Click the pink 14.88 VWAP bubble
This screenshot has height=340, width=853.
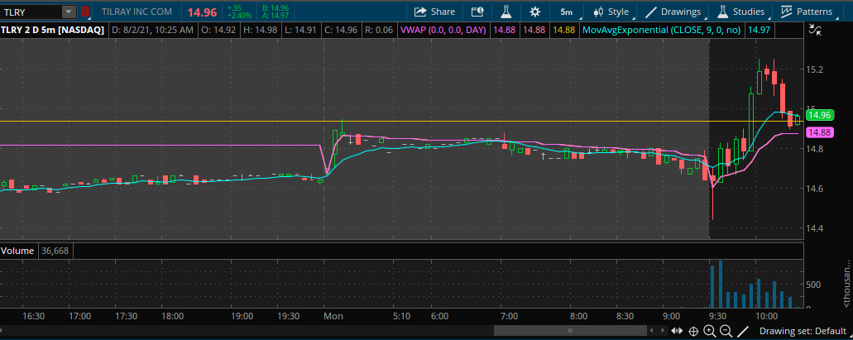click(x=819, y=132)
